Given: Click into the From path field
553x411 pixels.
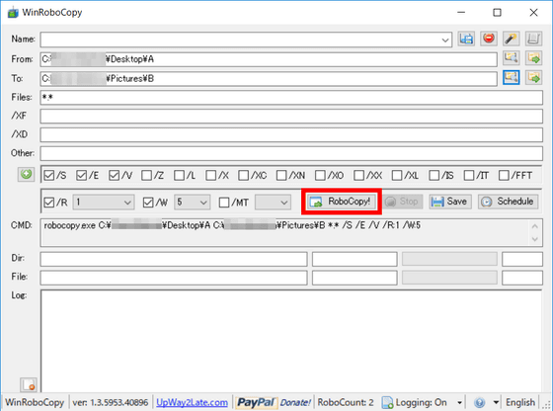Looking at the screenshot, I should pos(269,59).
